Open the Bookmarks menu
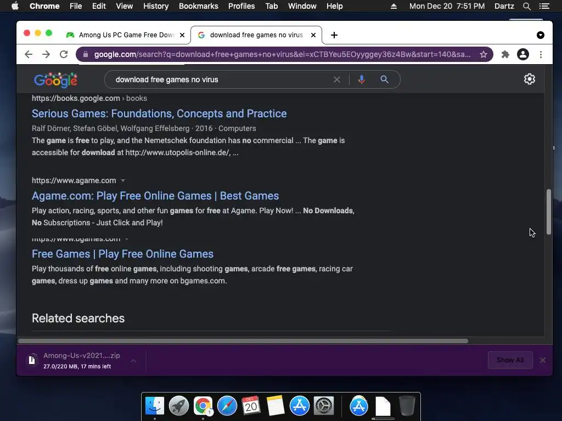This screenshot has height=421, width=562. (198, 6)
